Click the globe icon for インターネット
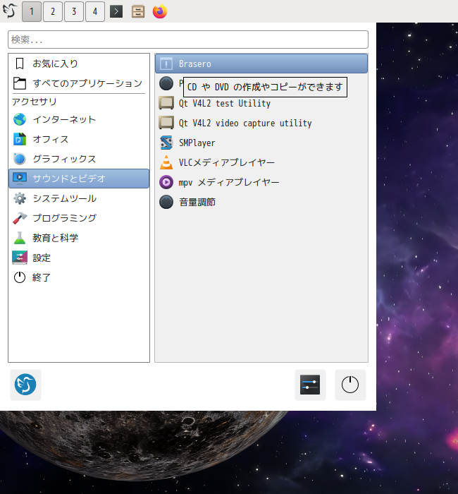The width and height of the screenshot is (458, 494). (20, 119)
